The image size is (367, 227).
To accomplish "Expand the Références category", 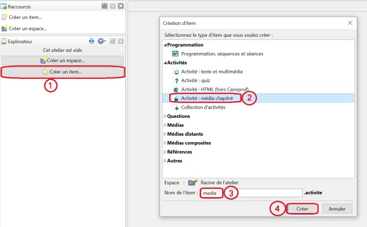I will 165,152.
